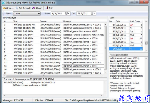Select highlighted day row 64 dated 9/9/2011
This screenshot has height=107, width=152.
pos(126,49)
